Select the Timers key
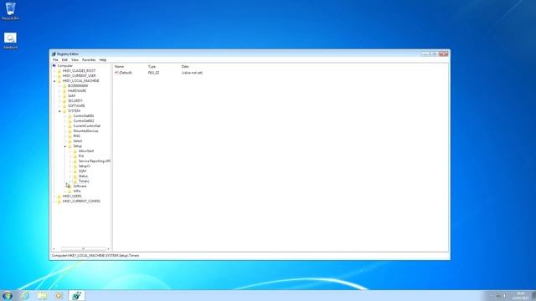 click(84, 181)
